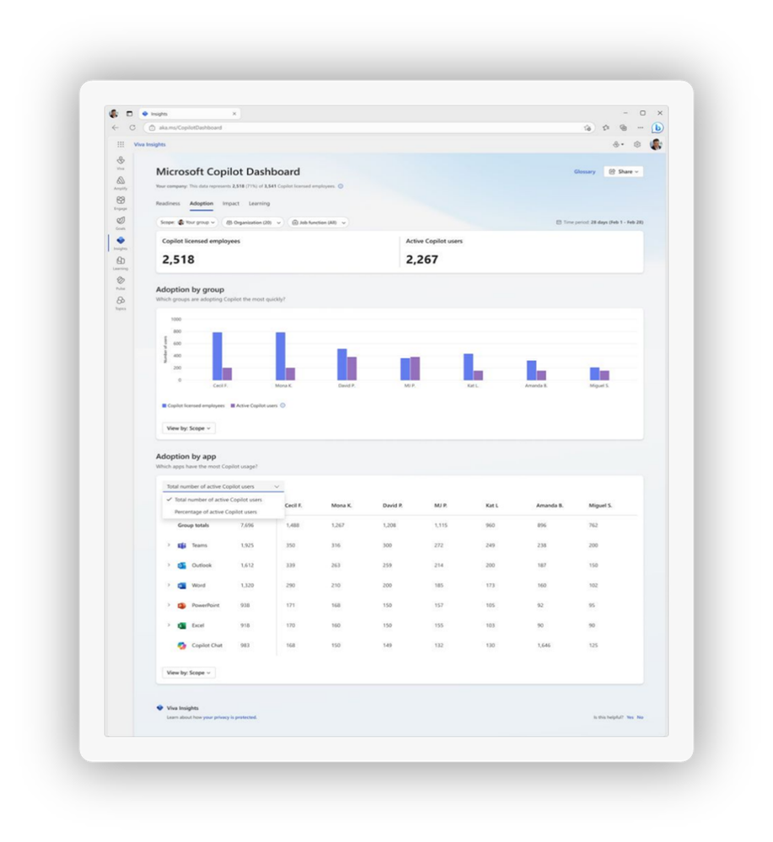Refresh the page in the browser

132,128
